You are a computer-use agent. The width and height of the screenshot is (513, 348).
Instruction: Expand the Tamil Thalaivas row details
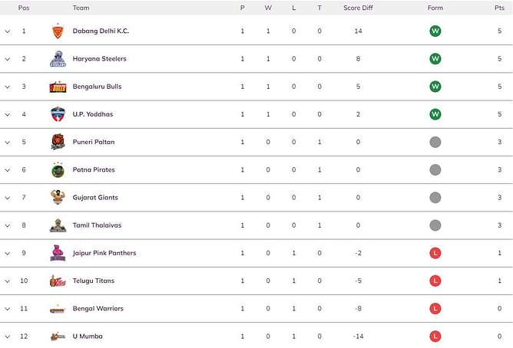(x=8, y=225)
